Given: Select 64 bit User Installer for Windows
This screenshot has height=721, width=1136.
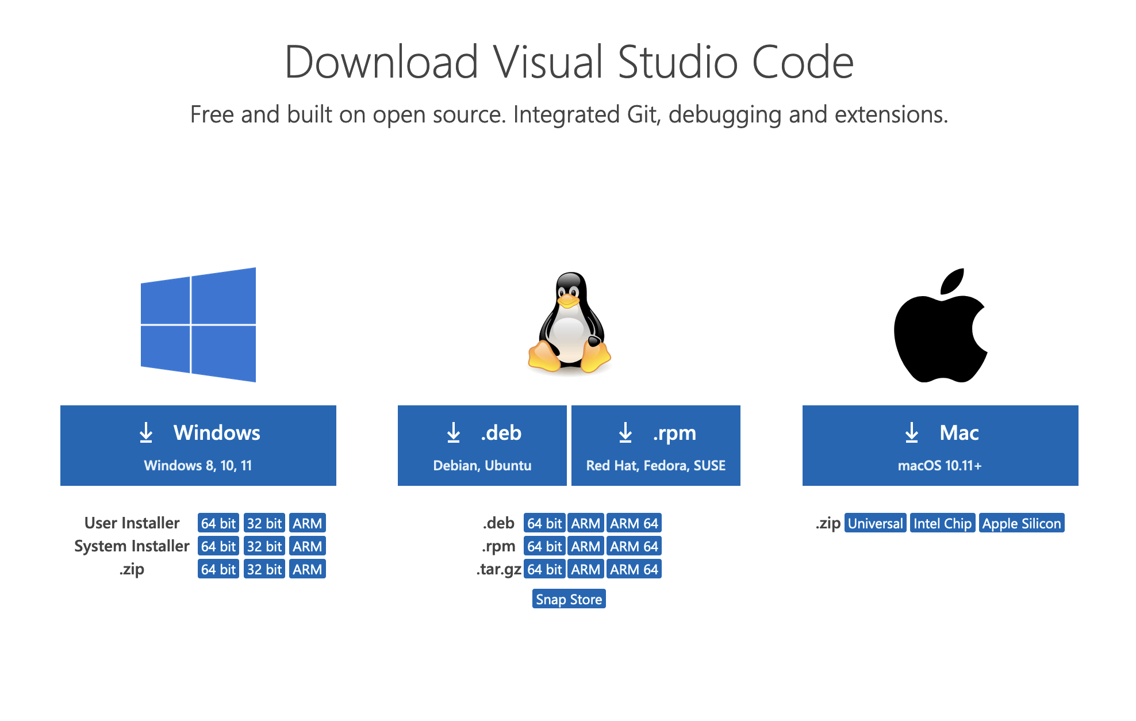Looking at the screenshot, I should coord(218,523).
